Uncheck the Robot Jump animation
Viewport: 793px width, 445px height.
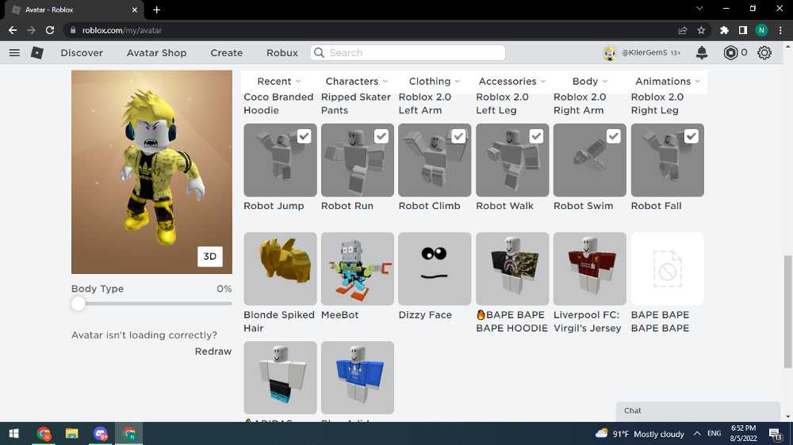305,136
